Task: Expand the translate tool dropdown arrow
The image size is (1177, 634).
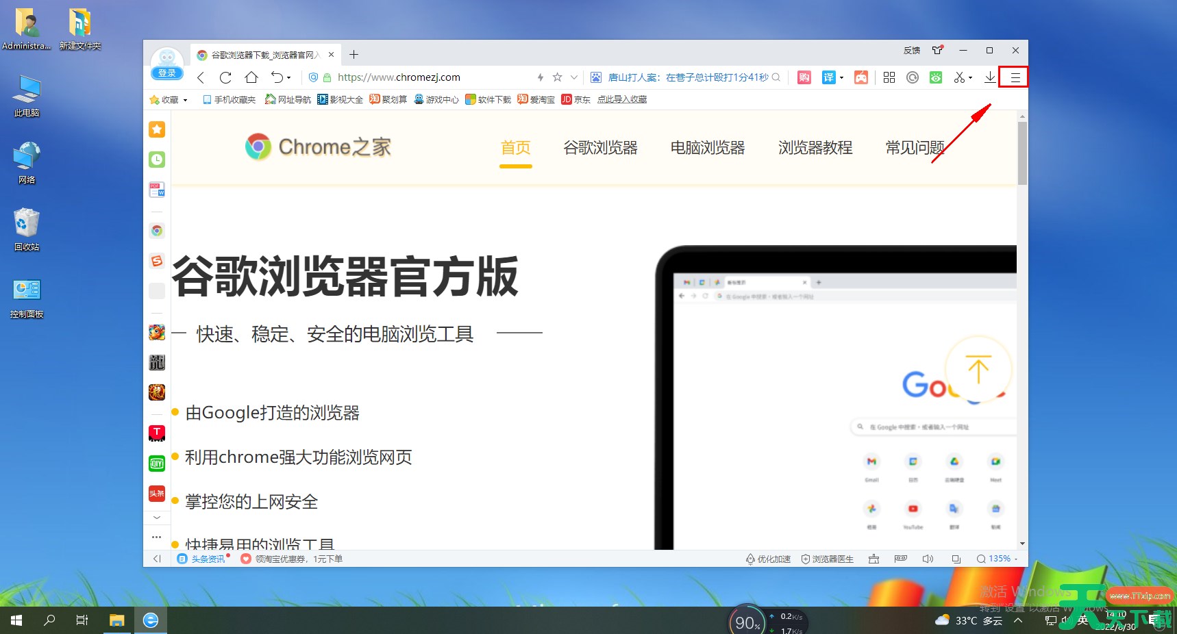Action: (841, 78)
